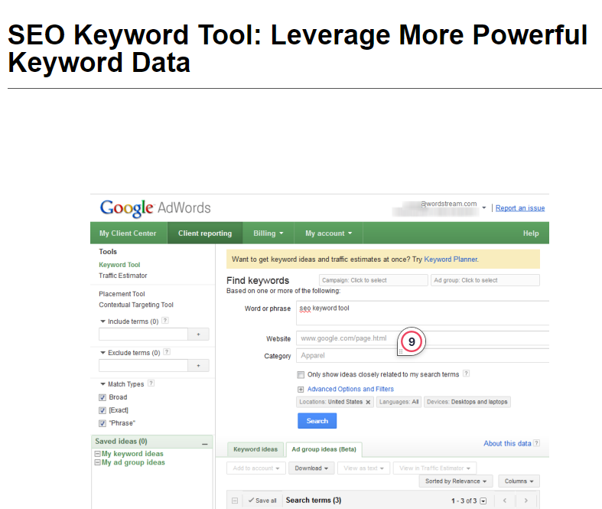This screenshot has height=509, width=602.
Task: Click the Word or phrase text box
Action: (422, 313)
